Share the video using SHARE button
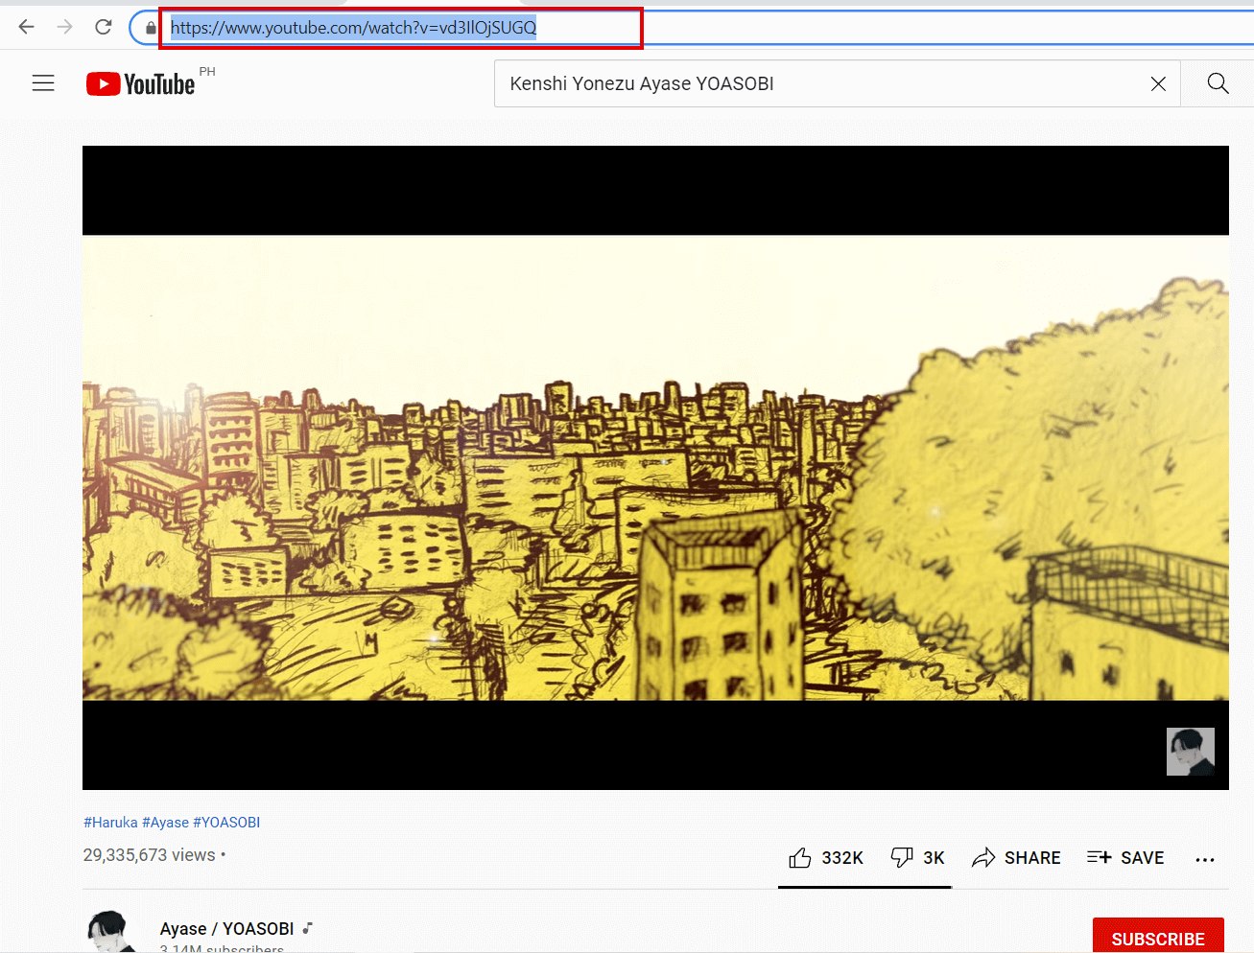 click(x=1016, y=858)
